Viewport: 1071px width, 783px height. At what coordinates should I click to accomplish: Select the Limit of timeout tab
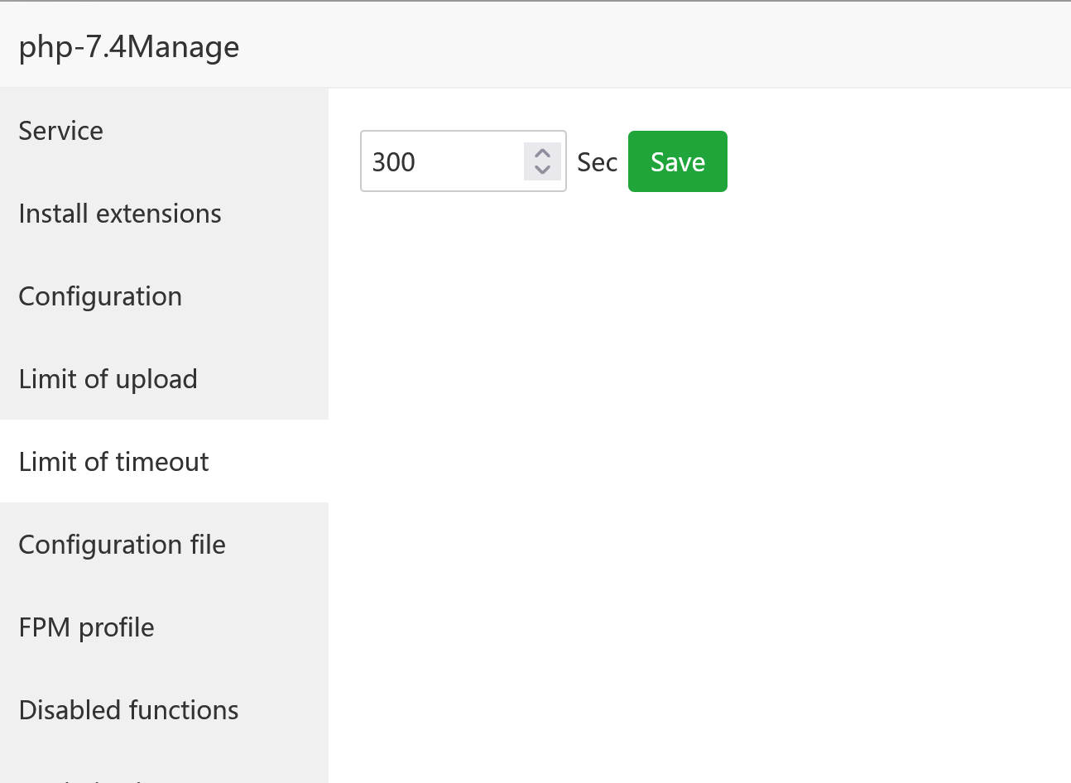(x=114, y=462)
